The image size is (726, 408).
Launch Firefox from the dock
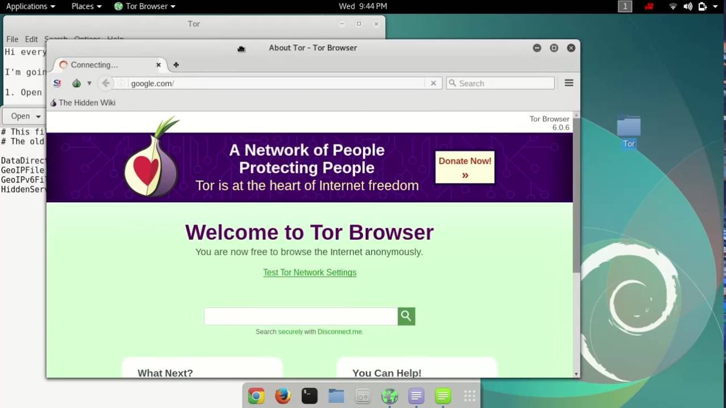tap(282, 396)
